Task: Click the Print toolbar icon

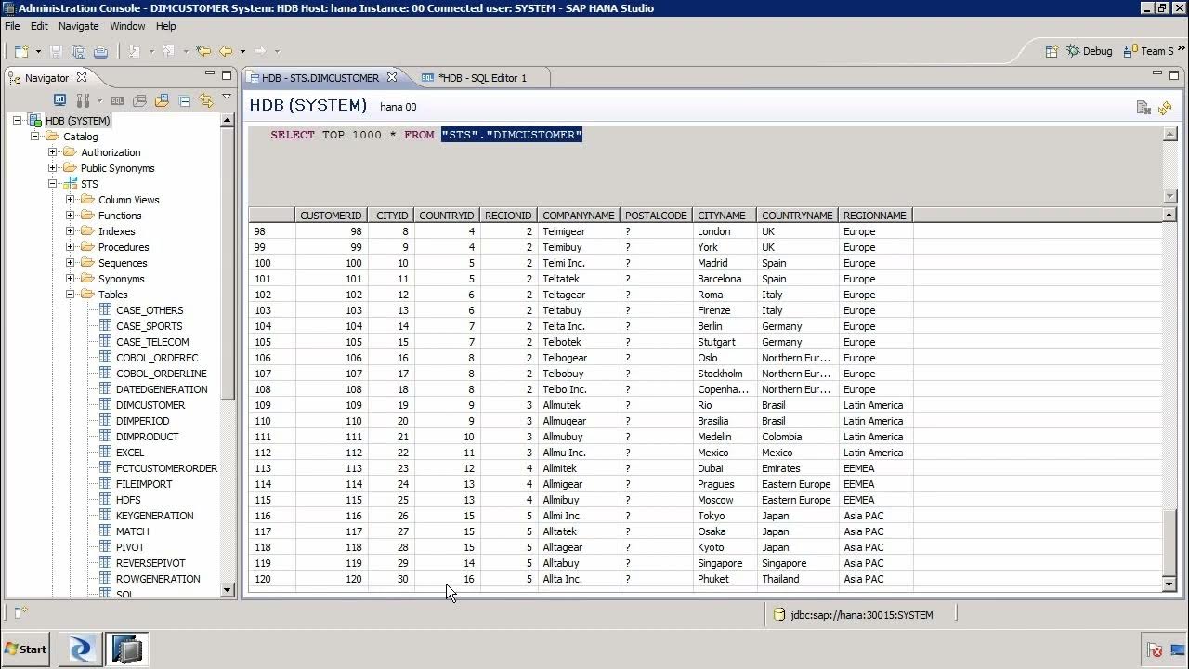Action: (100, 51)
